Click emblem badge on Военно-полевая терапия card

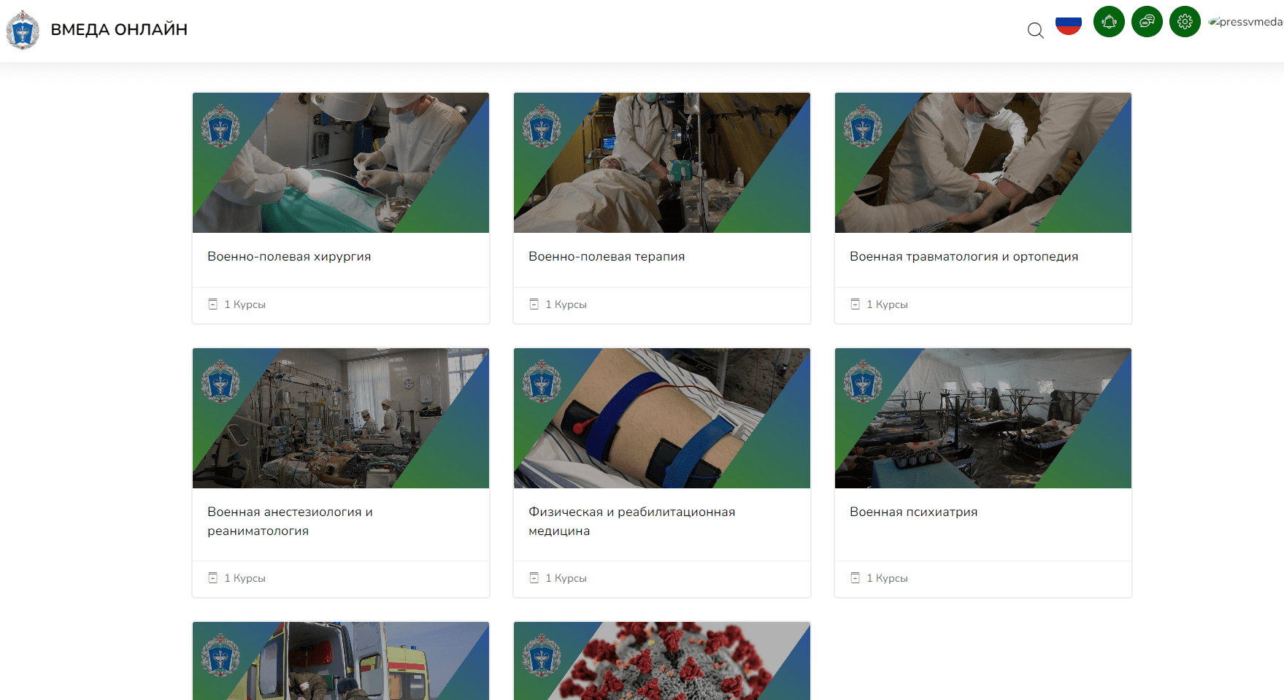point(542,126)
